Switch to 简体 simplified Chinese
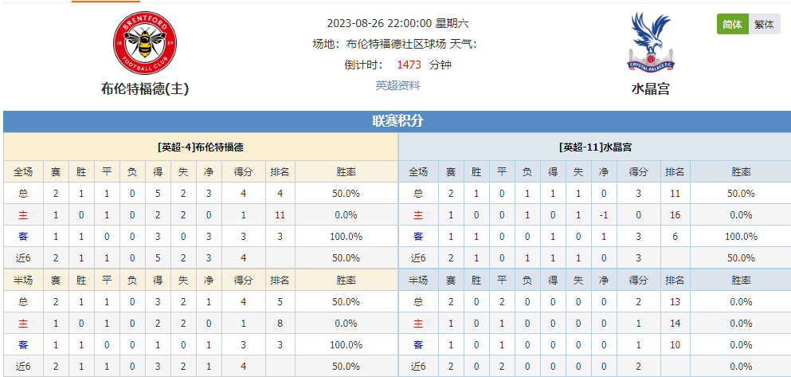 click(x=732, y=24)
